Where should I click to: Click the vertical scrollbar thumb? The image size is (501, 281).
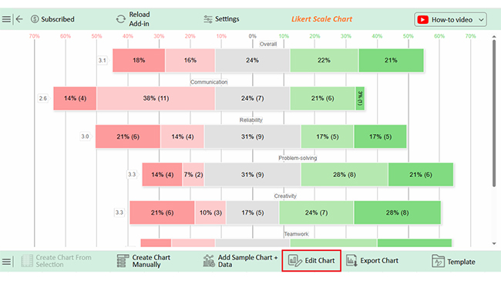point(494,113)
